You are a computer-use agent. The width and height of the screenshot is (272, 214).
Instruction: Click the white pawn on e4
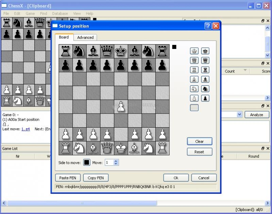121,106
